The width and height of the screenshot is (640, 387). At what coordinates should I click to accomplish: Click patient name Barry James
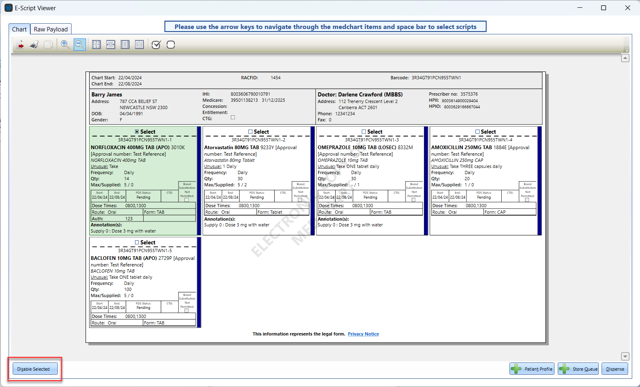[x=107, y=94]
